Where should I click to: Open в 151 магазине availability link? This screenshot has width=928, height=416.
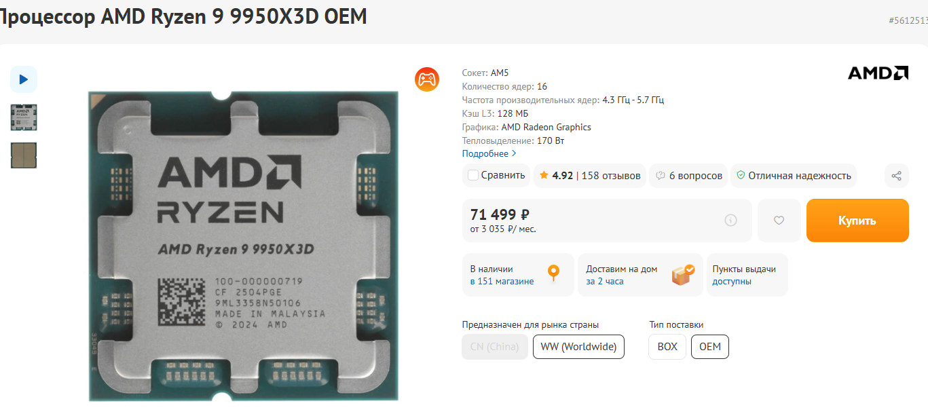click(502, 281)
